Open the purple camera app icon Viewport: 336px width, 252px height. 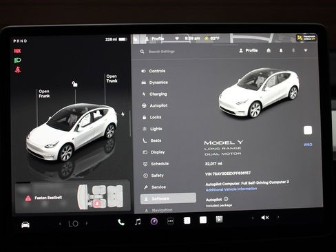154,222
